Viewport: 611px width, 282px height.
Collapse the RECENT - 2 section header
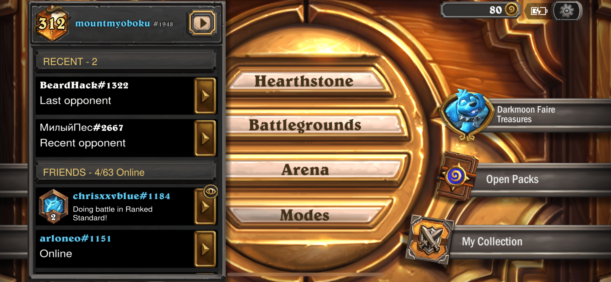point(126,61)
